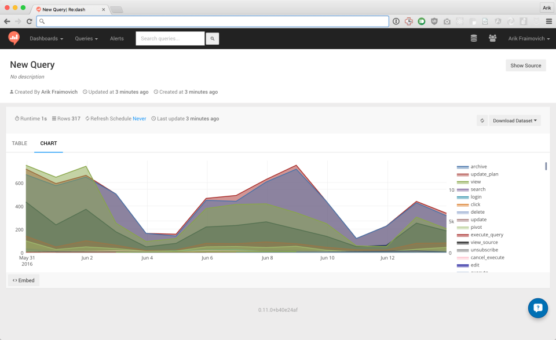Refresh the query with the circular arrow icon
The image size is (556, 340).
pyautogui.click(x=482, y=120)
